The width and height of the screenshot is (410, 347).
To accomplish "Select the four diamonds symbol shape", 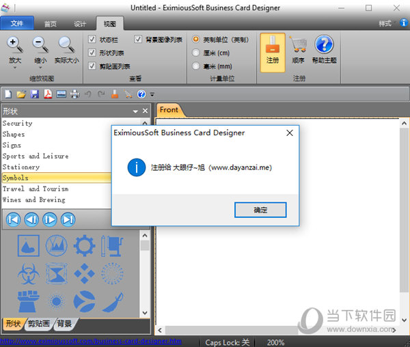I will click(84, 274).
